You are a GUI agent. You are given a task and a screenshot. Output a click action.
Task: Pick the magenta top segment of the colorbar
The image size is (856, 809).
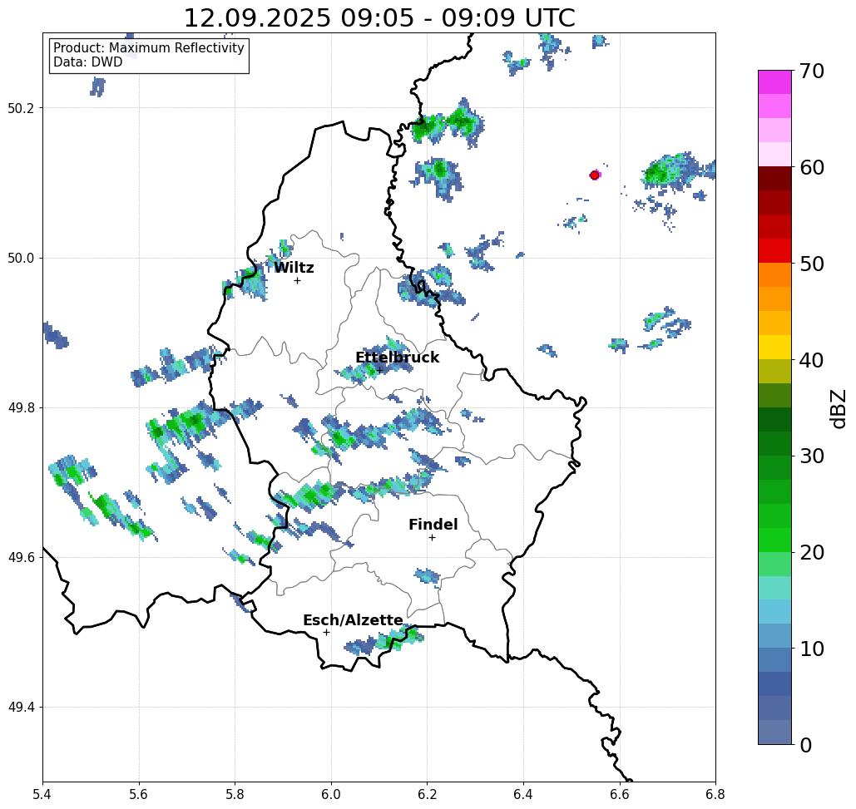pos(774,82)
